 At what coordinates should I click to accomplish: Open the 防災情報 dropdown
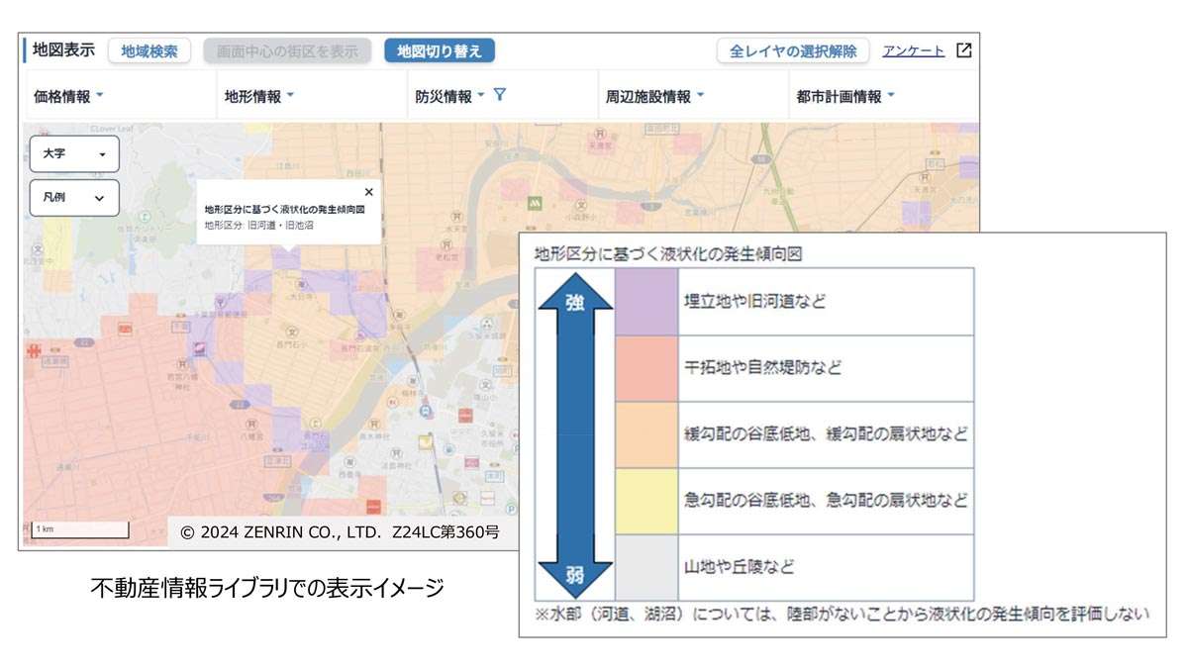[x=450, y=96]
